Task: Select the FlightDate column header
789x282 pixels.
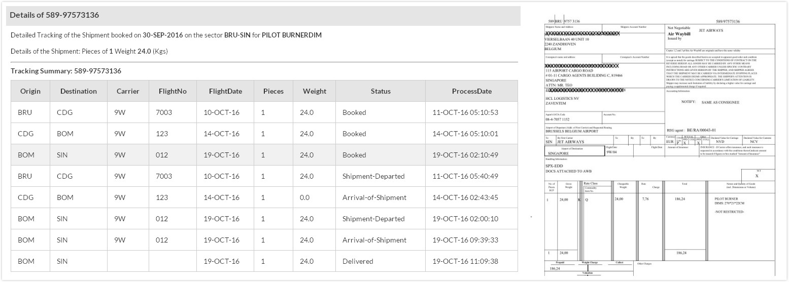Action: pos(225,91)
